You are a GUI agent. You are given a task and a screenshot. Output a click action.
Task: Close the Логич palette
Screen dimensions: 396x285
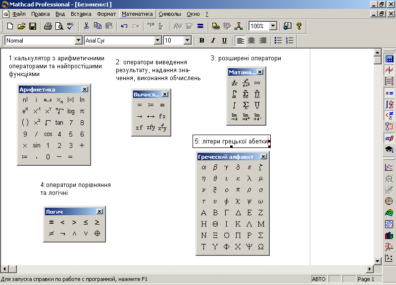(99, 212)
